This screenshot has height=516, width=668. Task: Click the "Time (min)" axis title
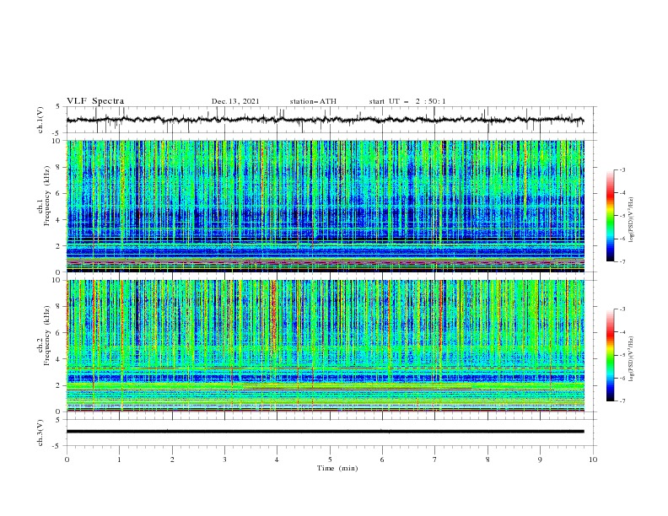(337, 468)
